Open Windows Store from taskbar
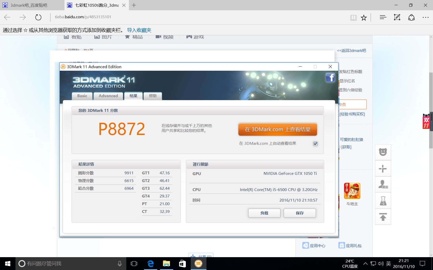 182,264
